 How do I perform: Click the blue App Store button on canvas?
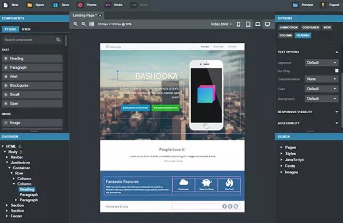(135, 108)
